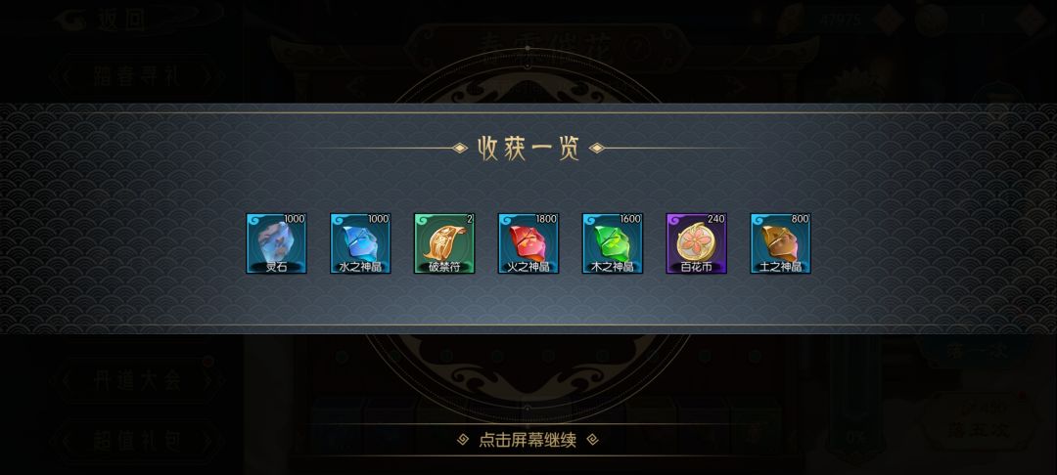This screenshot has width=1057, height=475.
Task: Click the left chevron on 踏春寻礼
Action: click(67, 76)
